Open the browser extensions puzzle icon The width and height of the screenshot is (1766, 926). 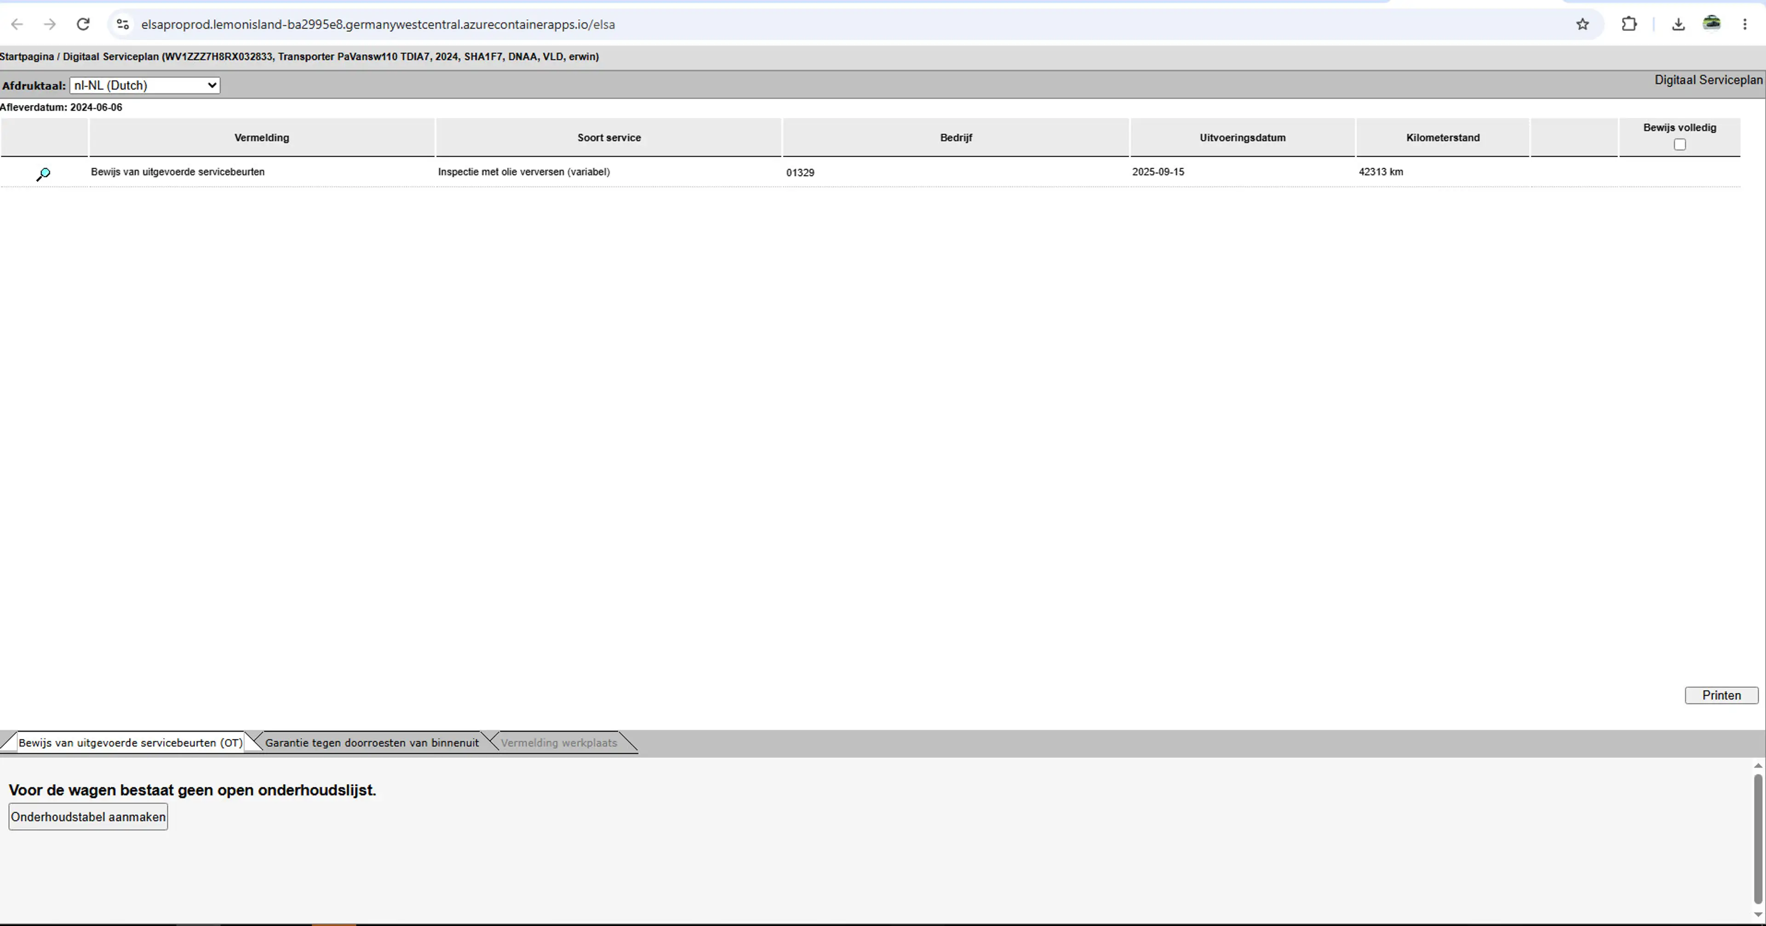[x=1629, y=25]
